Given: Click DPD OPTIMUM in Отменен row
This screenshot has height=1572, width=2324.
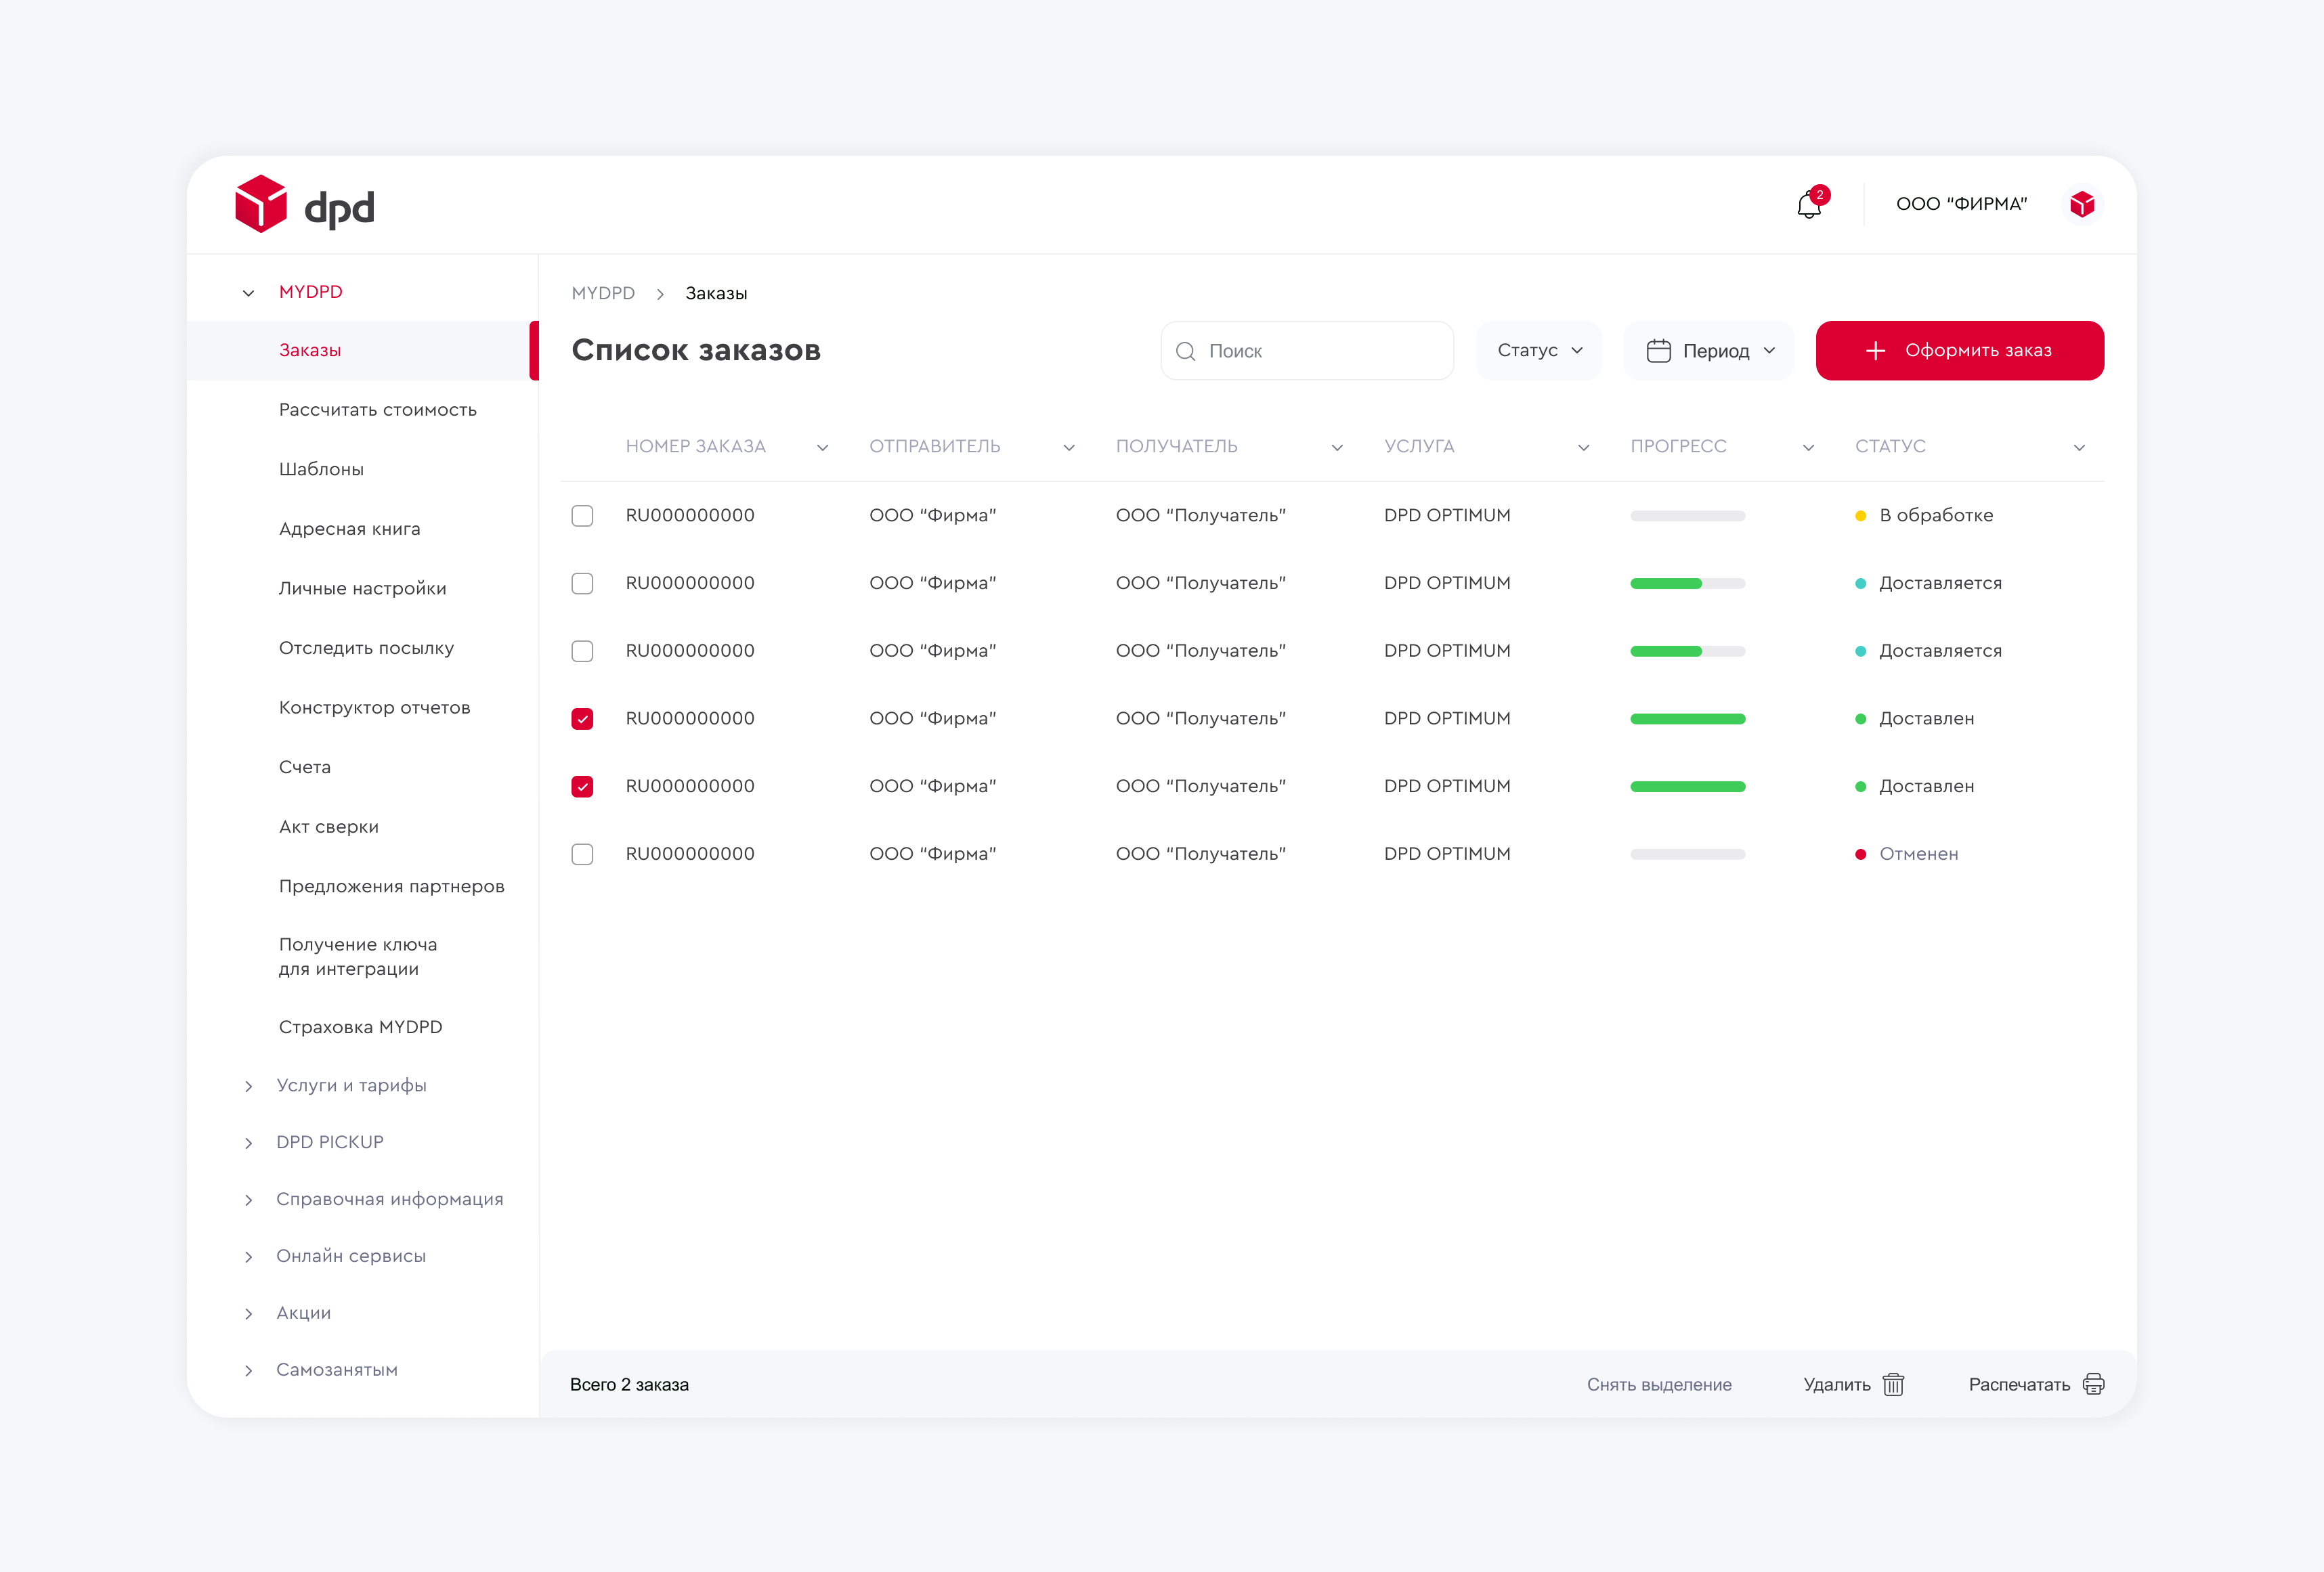Looking at the screenshot, I should (x=1447, y=854).
